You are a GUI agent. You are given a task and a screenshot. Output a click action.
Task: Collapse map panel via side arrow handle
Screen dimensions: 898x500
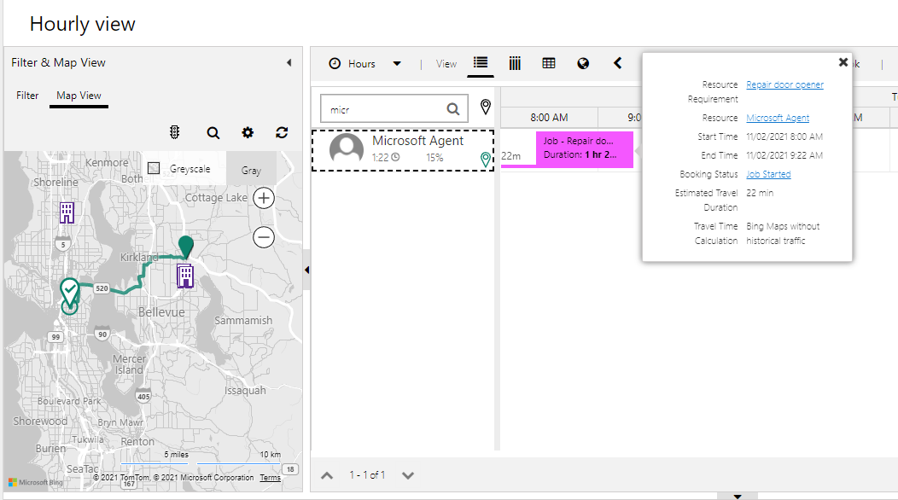pyautogui.click(x=306, y=270)
